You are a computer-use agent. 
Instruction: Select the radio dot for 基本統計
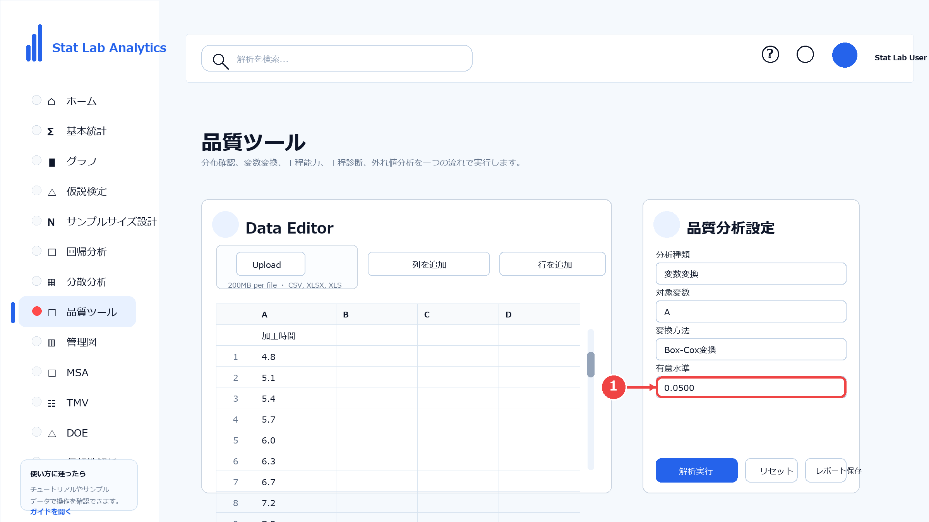pos(36,130)
